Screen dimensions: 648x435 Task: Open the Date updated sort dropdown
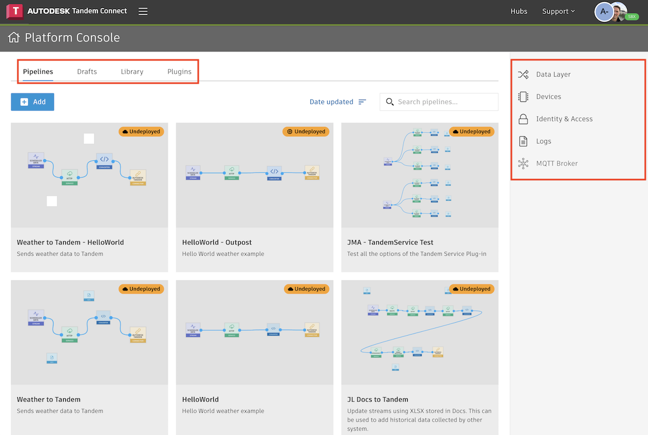tap(332, 102)
